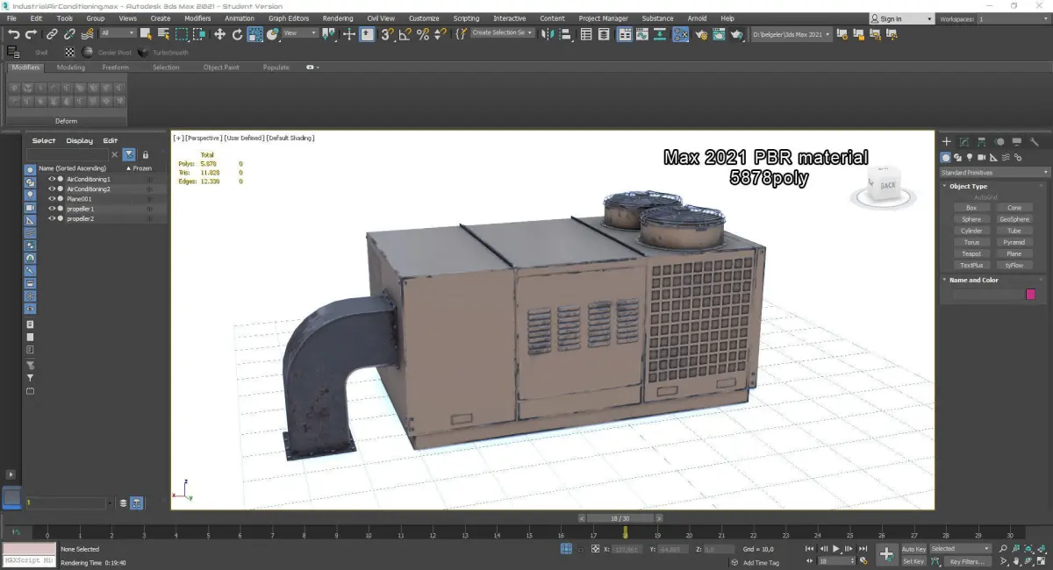1053x570 pixels.
Task: Click the pink object color swatch
Action: (1030, 295)
